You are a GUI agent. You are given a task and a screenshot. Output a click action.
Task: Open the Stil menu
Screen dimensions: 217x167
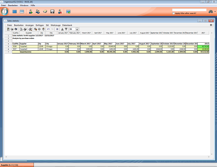click(47, 25)
